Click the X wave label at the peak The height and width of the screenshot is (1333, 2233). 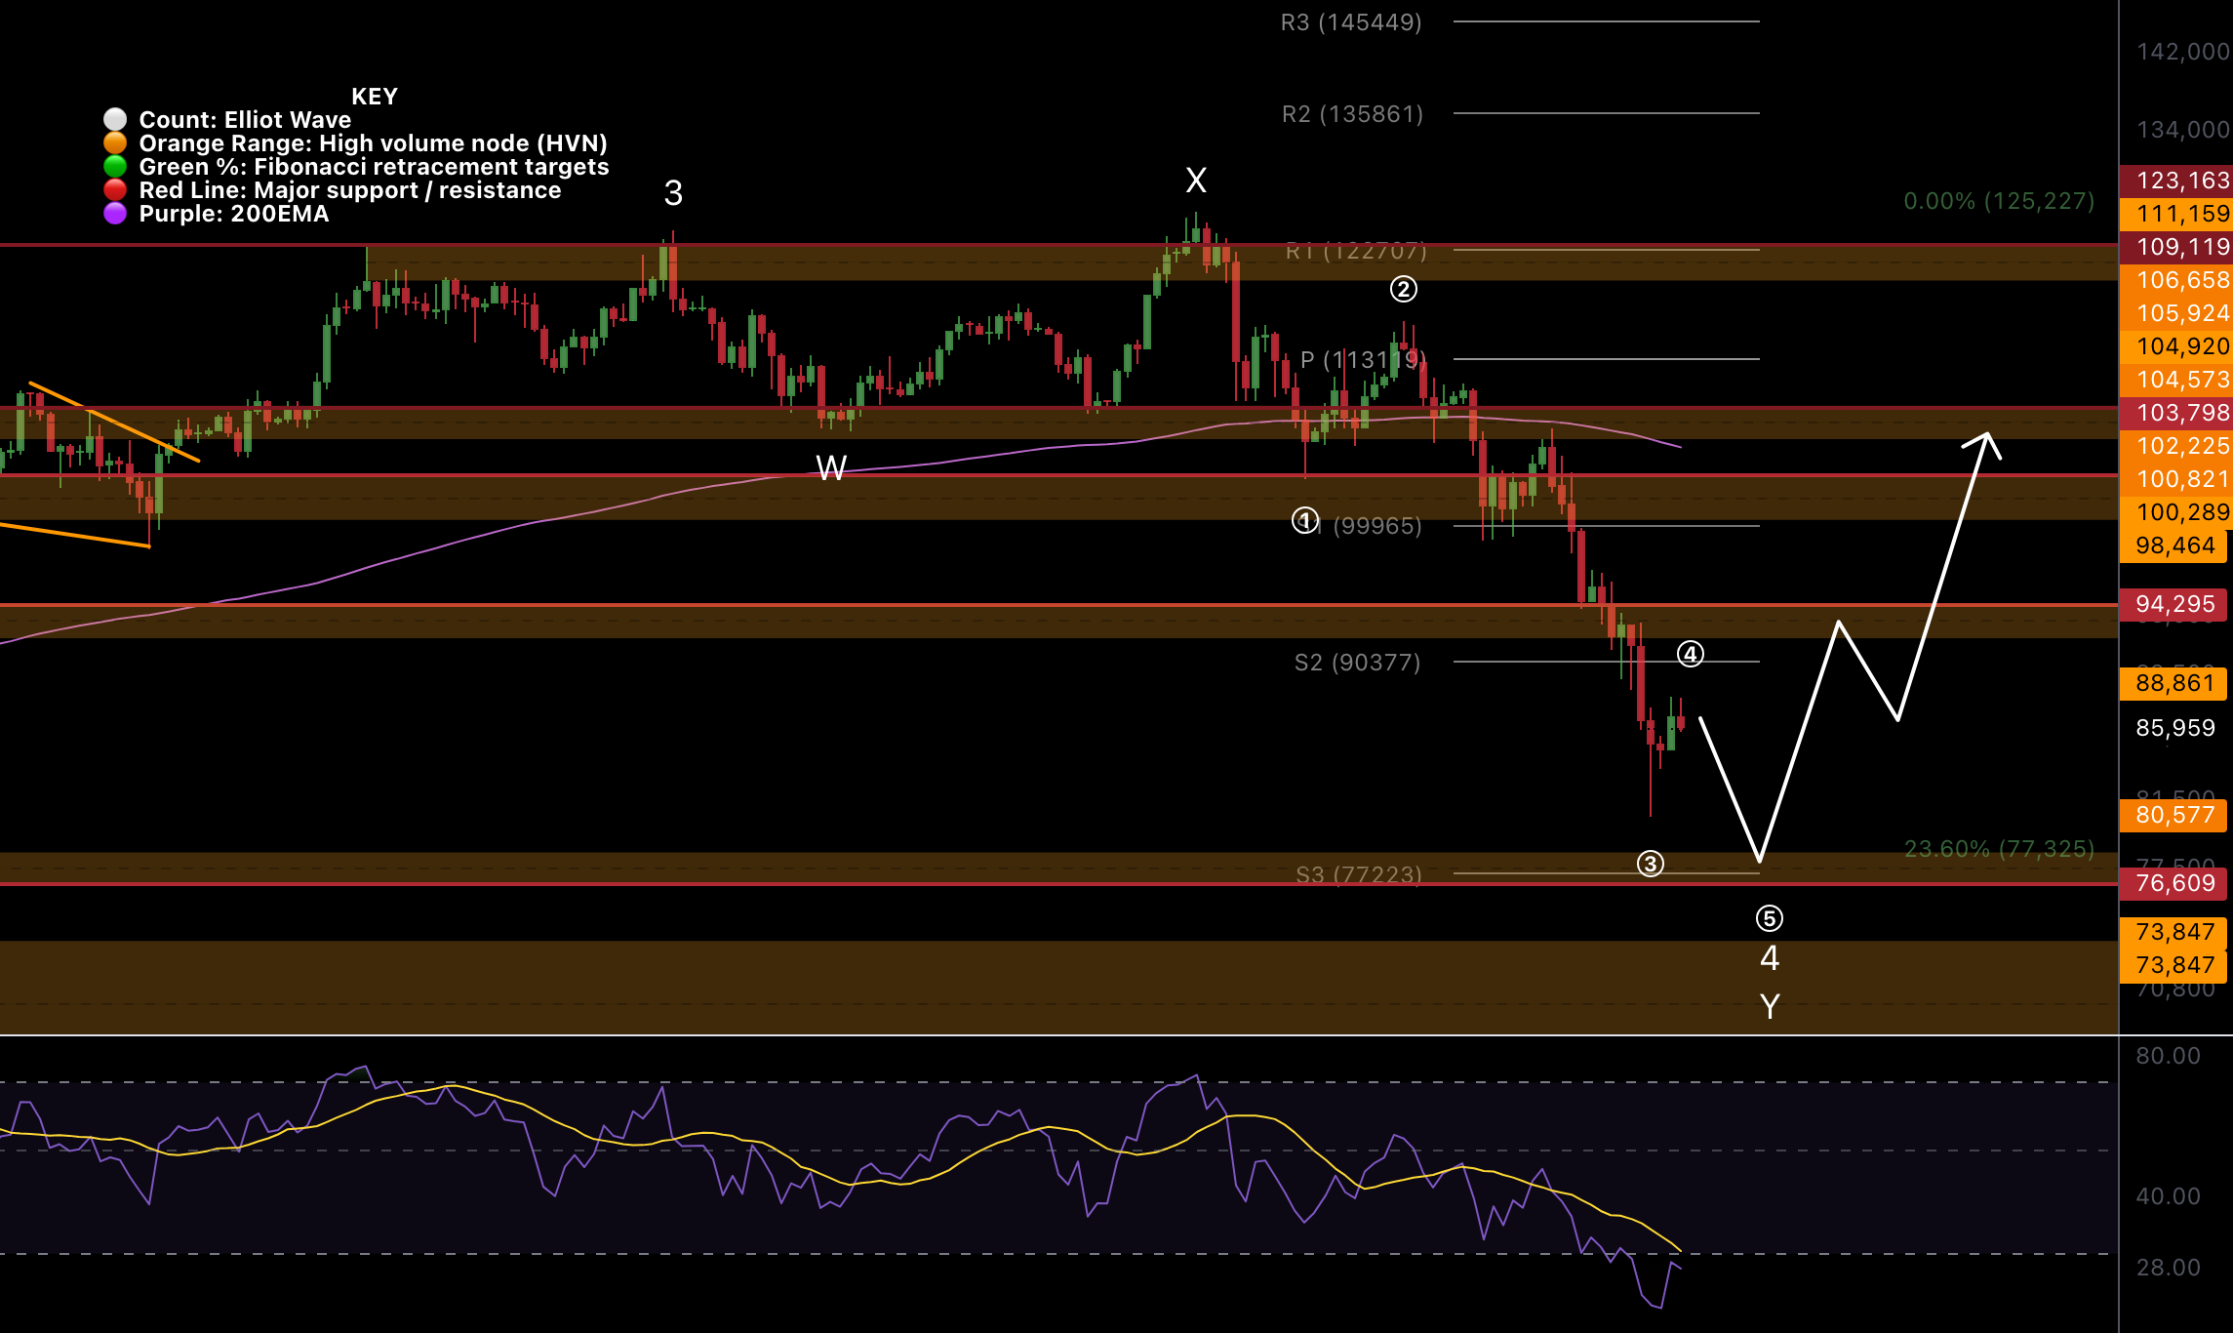tap(1196, 181)
